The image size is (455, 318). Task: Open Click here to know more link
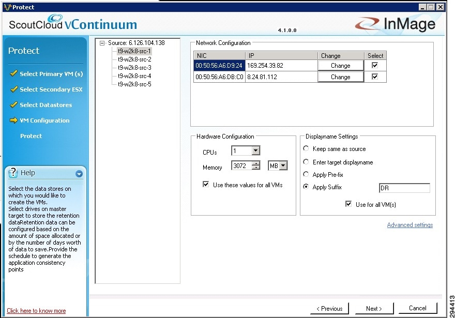[36, 311]
